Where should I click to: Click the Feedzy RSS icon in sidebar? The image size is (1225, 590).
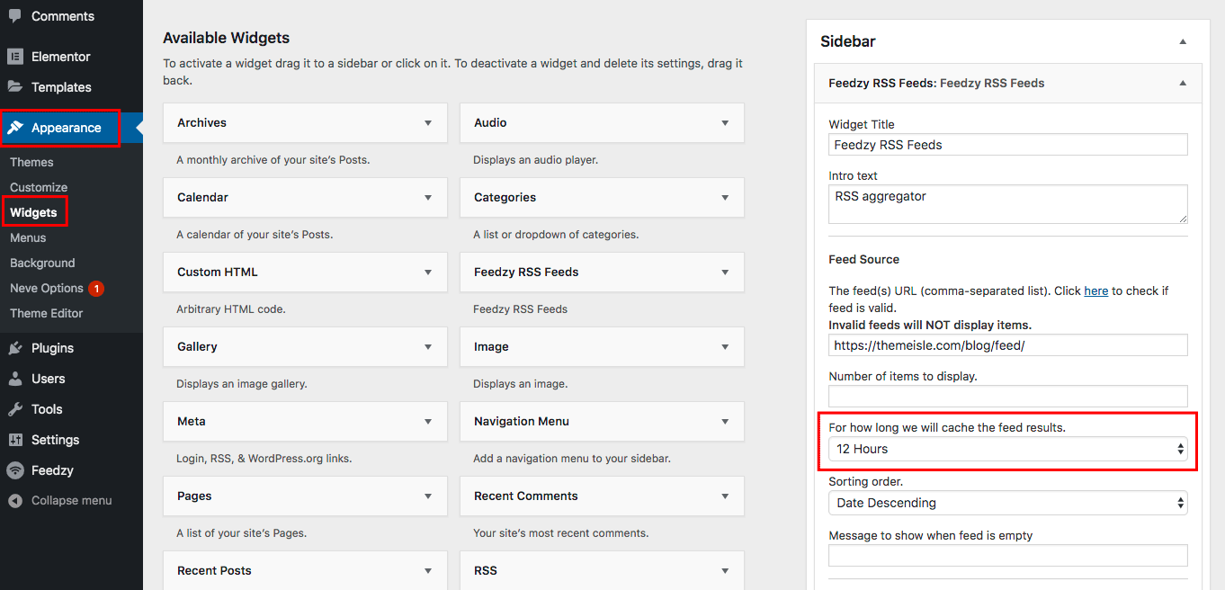click(15, 470)
